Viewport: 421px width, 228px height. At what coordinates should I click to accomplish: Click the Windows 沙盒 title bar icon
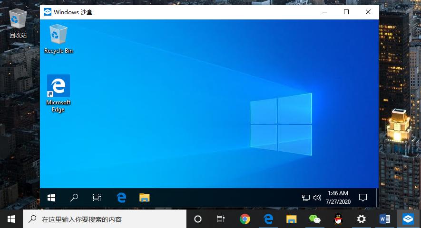(48, 12)
